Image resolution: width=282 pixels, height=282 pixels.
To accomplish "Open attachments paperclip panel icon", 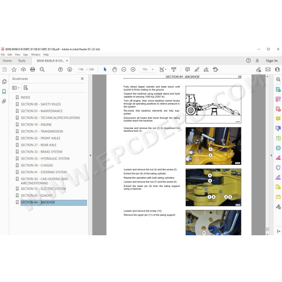I will (4, 101).
